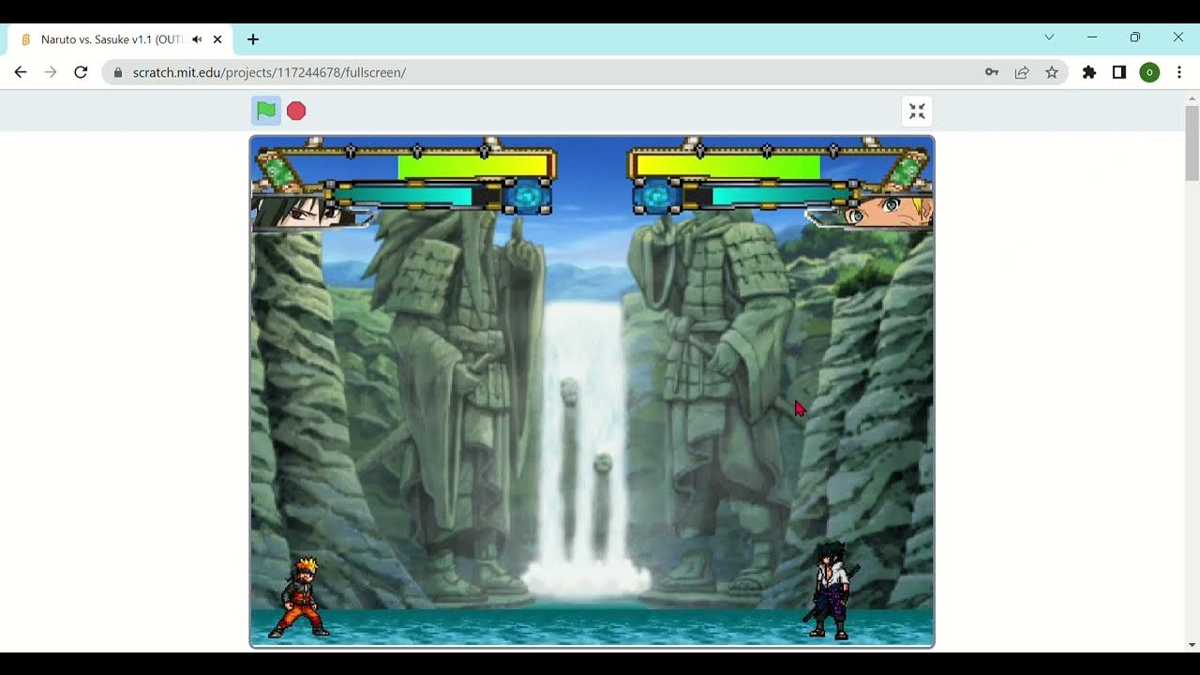Click the page vertical scrollbar thumb

(1192, 143)
